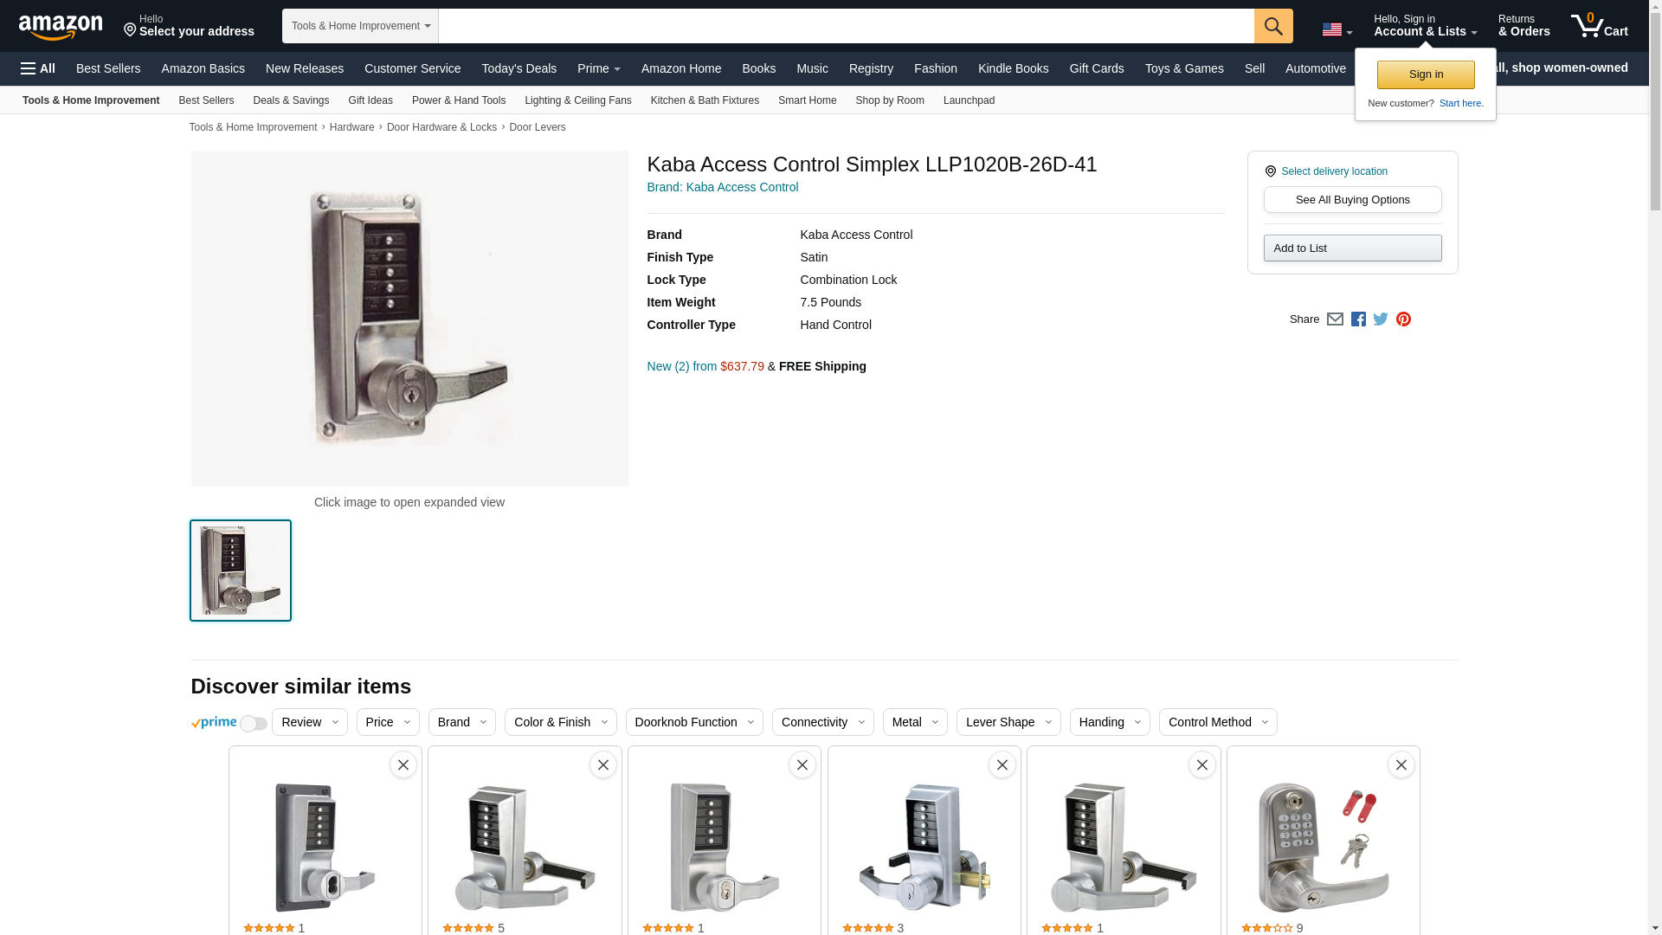This screenshot has width=1662, height=935.
Task: Share on Twitter icon
Action: pyautogui.click(x=1381, y=319)
